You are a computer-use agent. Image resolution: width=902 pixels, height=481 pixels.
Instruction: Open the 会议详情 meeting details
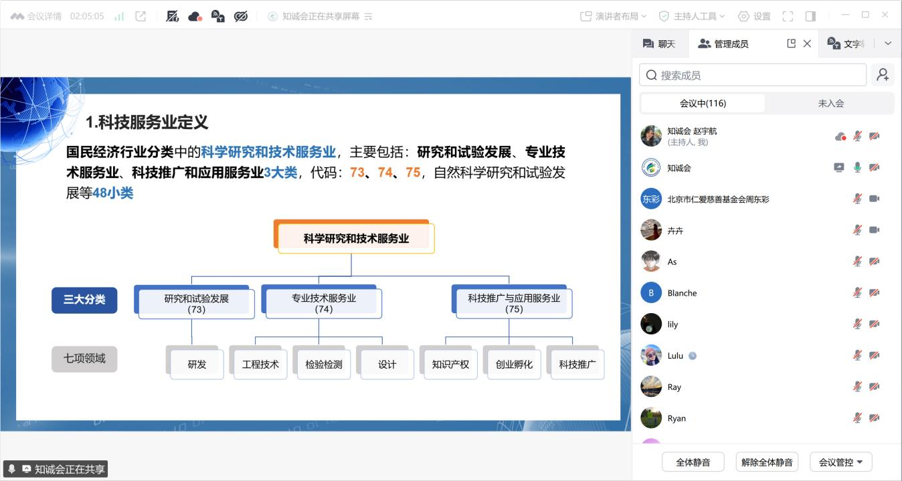pos(37,16)
